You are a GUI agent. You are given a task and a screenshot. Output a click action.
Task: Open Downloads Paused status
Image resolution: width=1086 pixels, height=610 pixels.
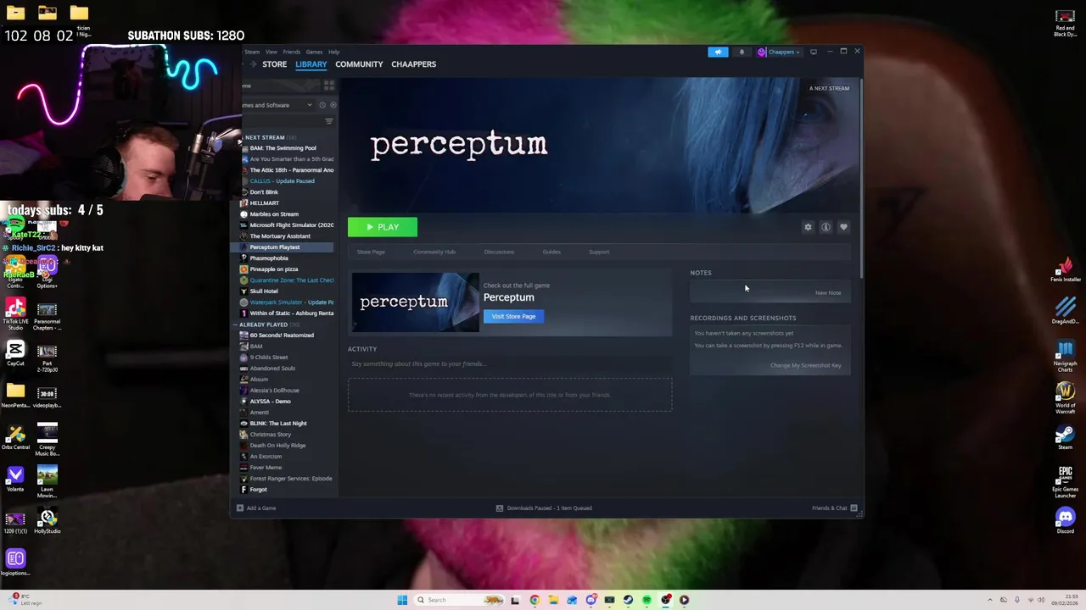(x=545, y=508)
